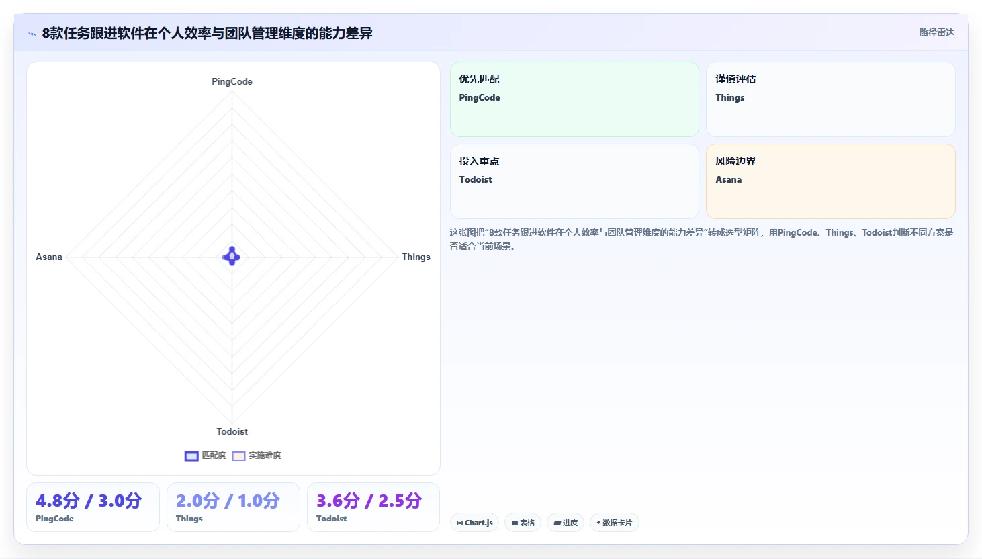Viewport: 982px width, 559px height.
Task: Click the chart title heading text
Action: [x=207, y=33]
